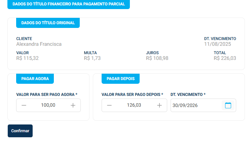Click the Valor amount R$ 115,32
This screenshot has height=145, width=252.
coord(27,58)
